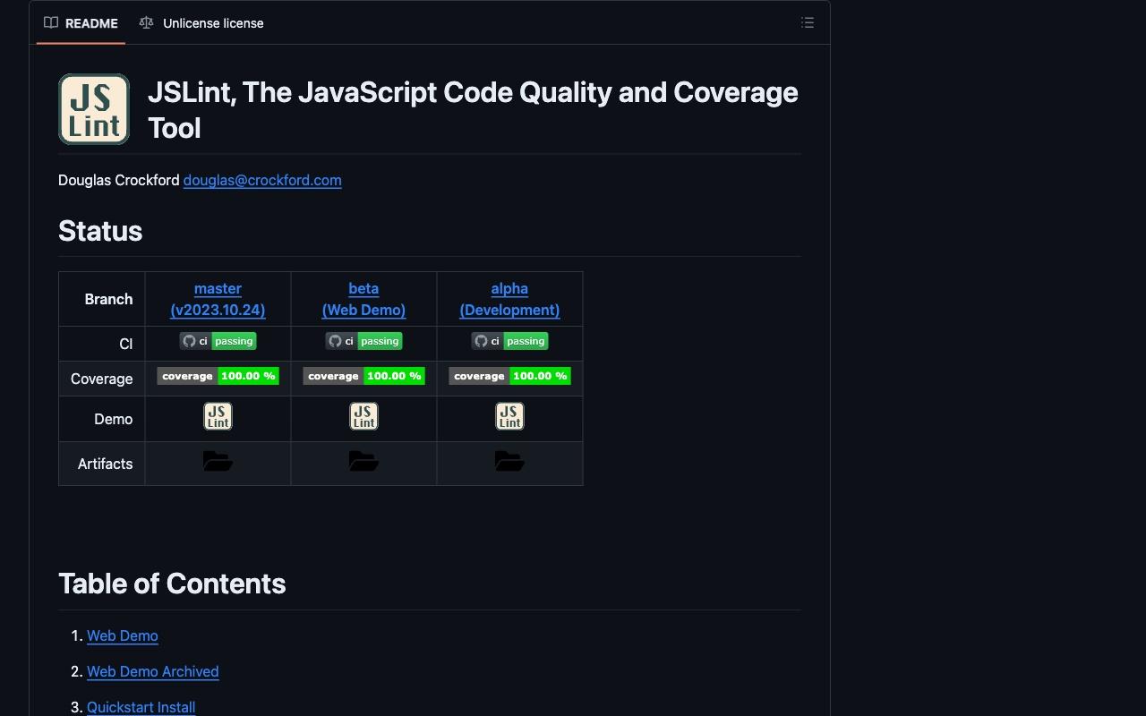Click the JSLint main title heading
This screenshot has width=1146, height=716.
point(473,110)
